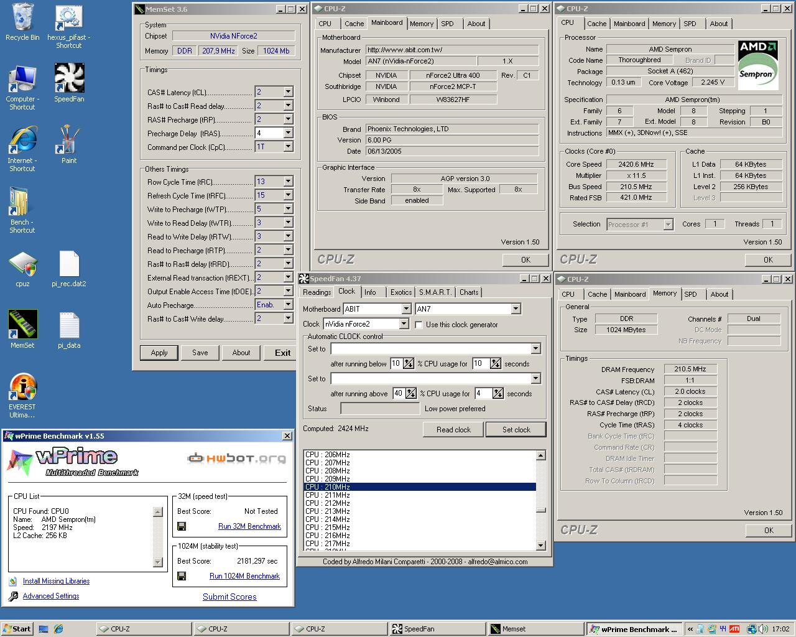The width and height of the screenshot is (796, 637).
Task: Click scroll down arrow of clock list
Action: tap(540, 546)
